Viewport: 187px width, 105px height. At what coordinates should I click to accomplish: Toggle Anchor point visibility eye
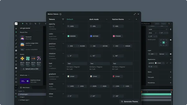[171, 40]
